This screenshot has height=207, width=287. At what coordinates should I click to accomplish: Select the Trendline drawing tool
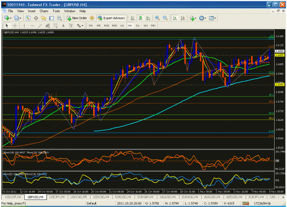click(x=40, y=26)
